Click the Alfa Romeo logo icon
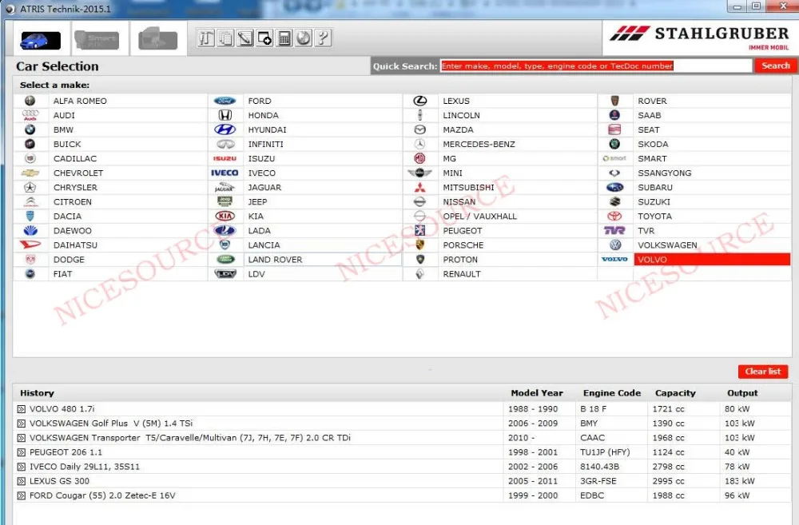 (x=30, y=101)
